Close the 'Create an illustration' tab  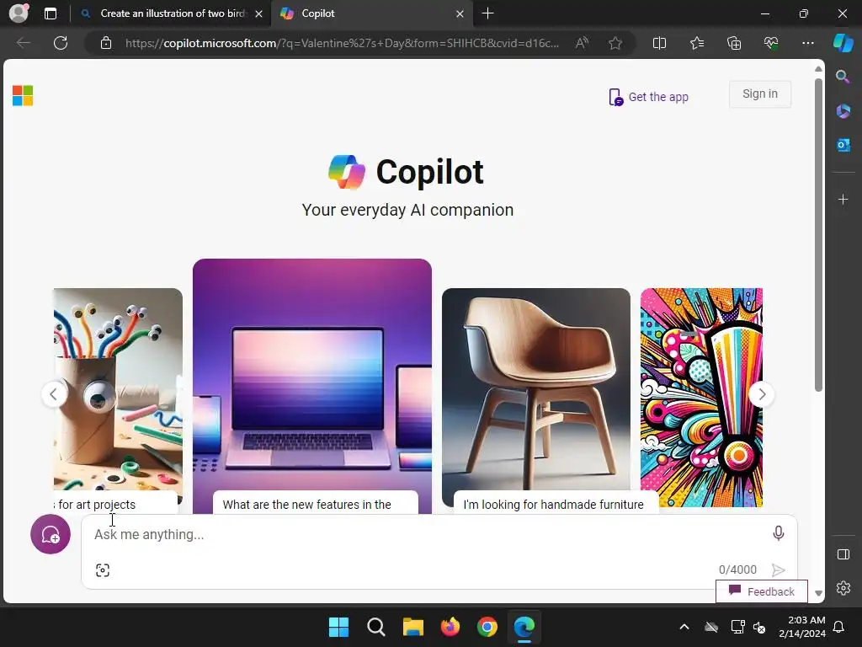259,13
